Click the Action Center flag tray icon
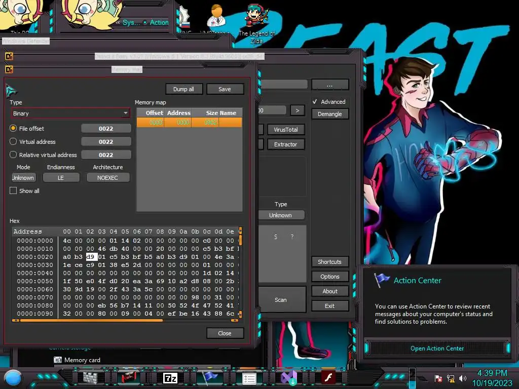This screenshot has height=389, width=519. pos(438,378)
